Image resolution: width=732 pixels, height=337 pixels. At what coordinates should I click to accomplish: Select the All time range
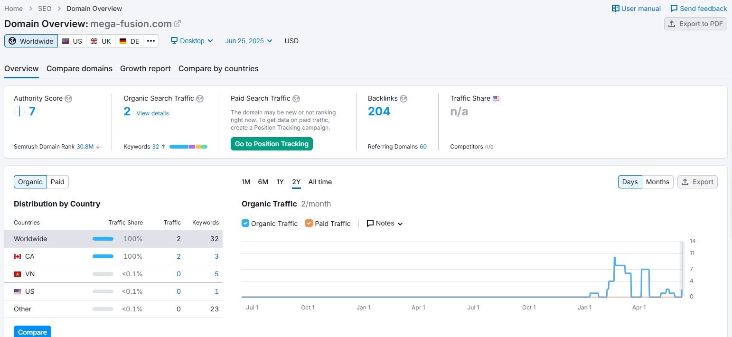320,182
